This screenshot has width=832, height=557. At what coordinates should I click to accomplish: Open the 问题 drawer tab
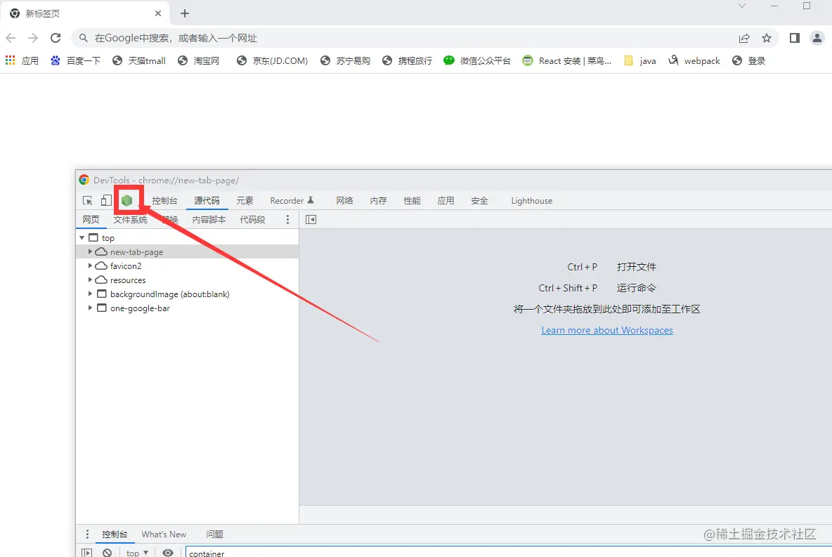(214, 535)
